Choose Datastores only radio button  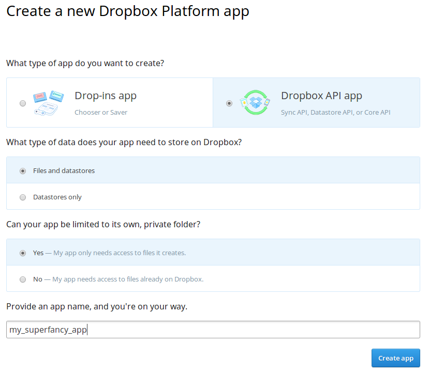click(23, 197)
